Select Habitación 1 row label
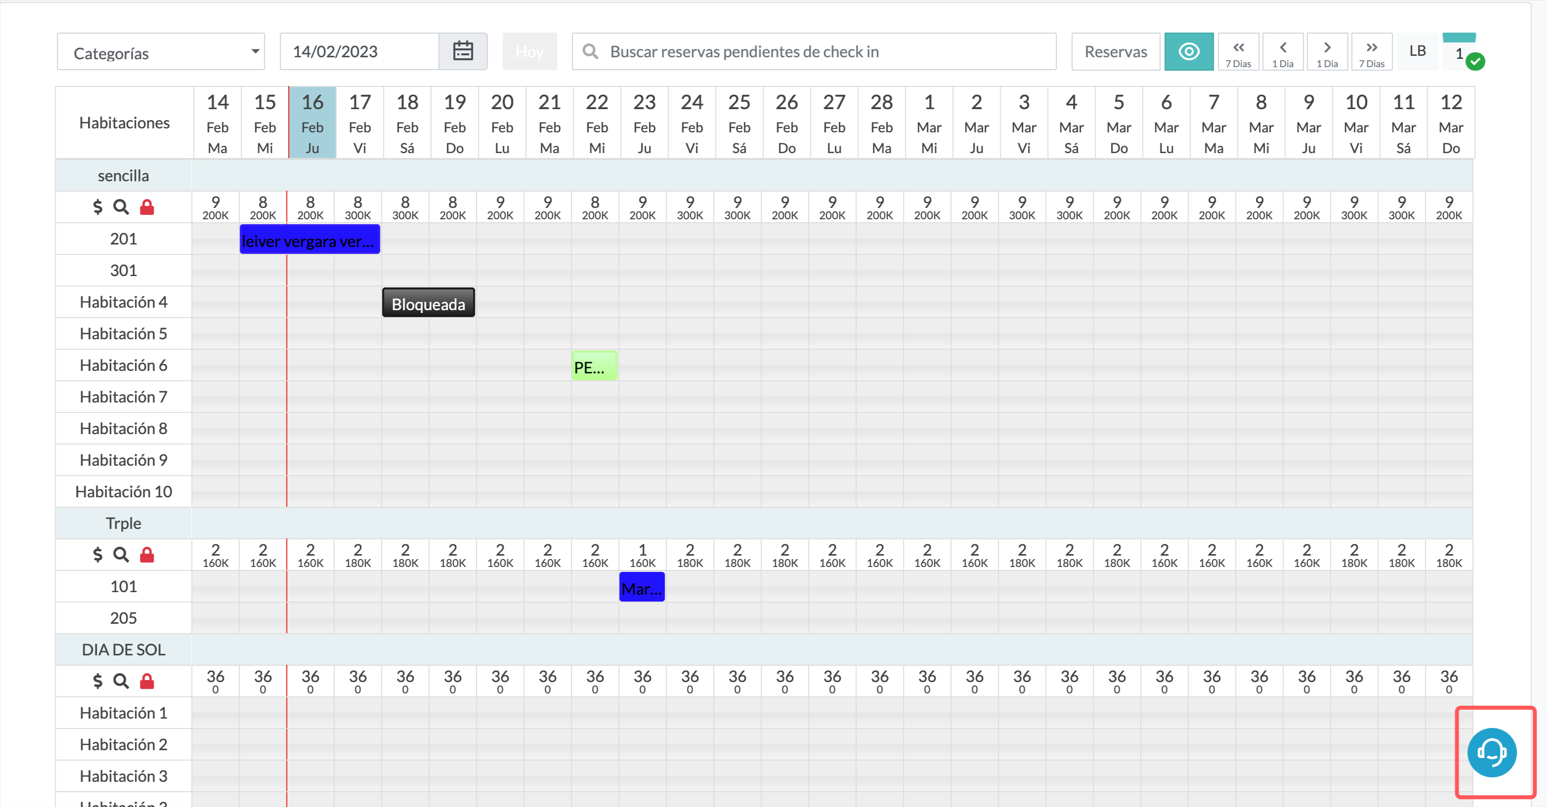 tap(124, 713)
